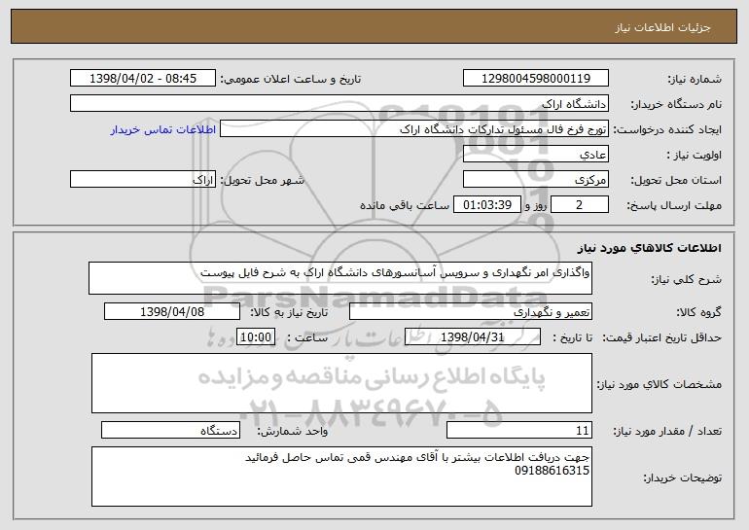Click the request creator field تورج فرخ فال
The image size is (749, 530).
414,129
